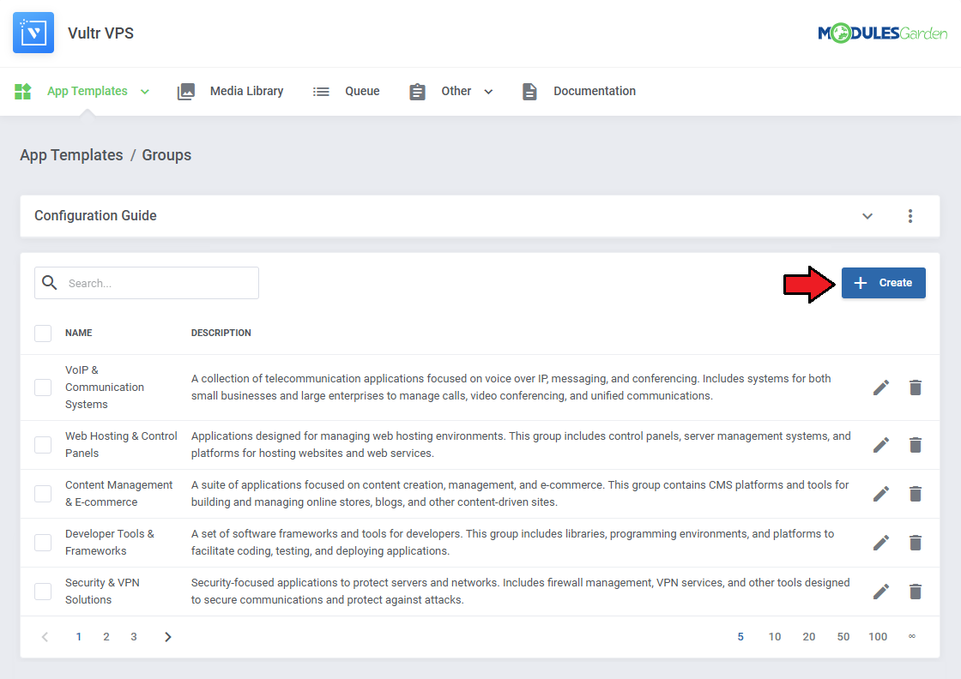Check the Developer Tools & Frameworks row
Image resolution: width=961 pixels, height=679 pixels.
[43, 543]
